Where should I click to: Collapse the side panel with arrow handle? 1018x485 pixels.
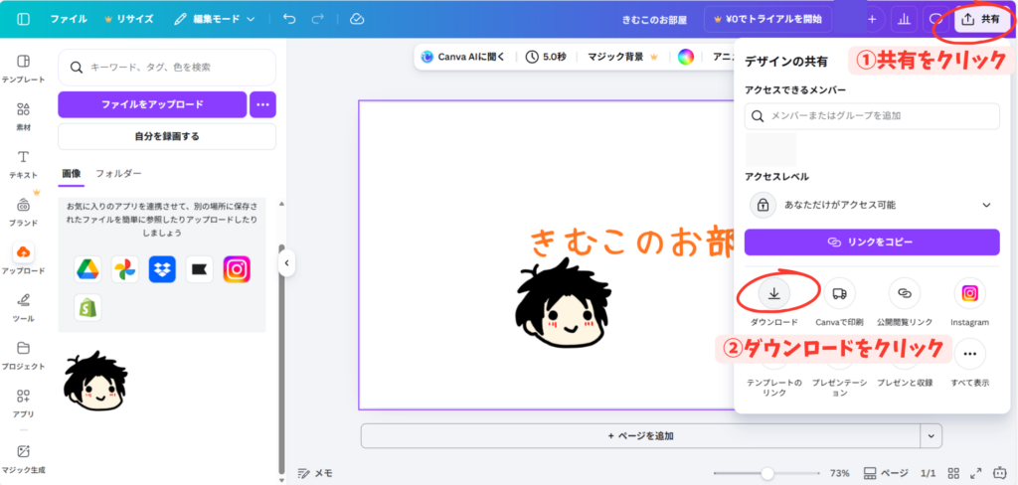click(286, 263)
